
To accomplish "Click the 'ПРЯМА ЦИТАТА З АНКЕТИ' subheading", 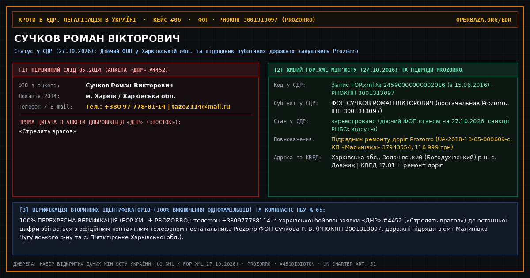I will pos(100,122).
